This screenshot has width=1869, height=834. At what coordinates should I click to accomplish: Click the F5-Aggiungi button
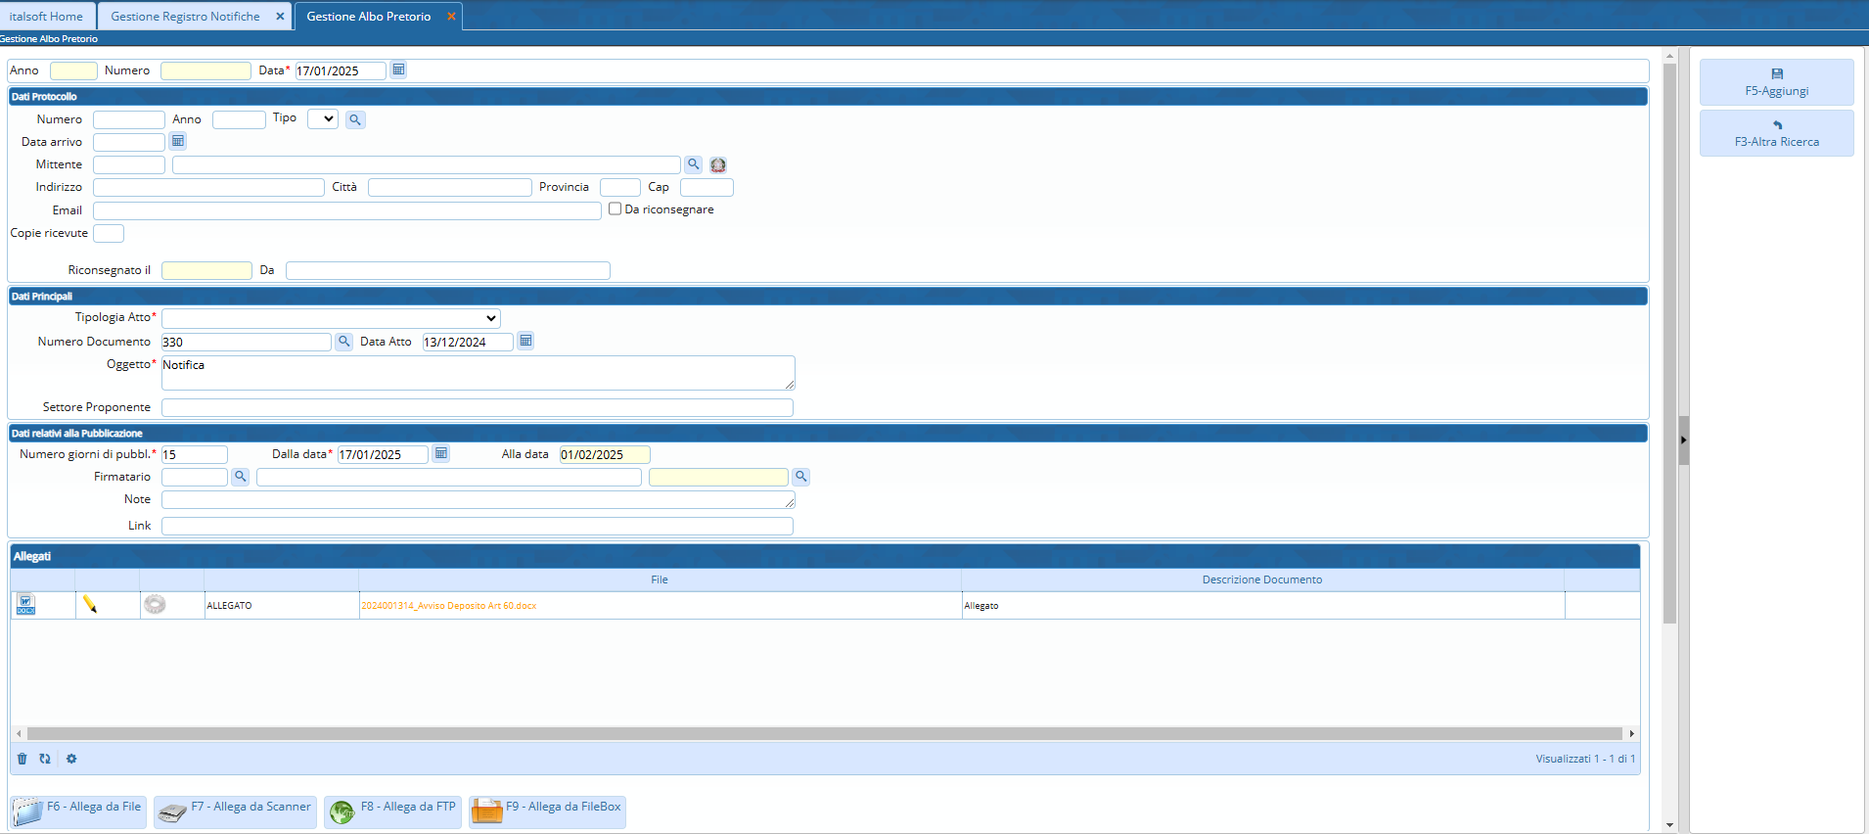(1776, 82)
